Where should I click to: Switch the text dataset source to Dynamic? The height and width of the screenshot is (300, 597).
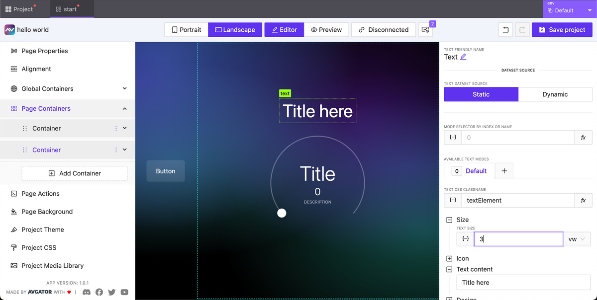pos(555,94)
